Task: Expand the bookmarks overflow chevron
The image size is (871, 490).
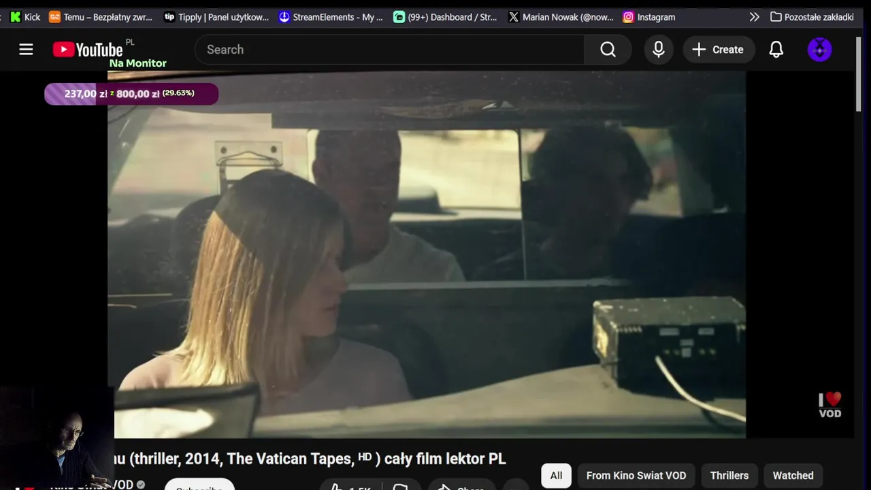Action: tap(754, 17)
